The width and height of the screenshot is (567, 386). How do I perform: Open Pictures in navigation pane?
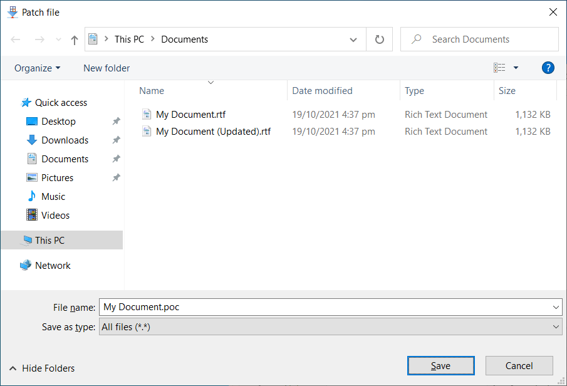(57, 178)
